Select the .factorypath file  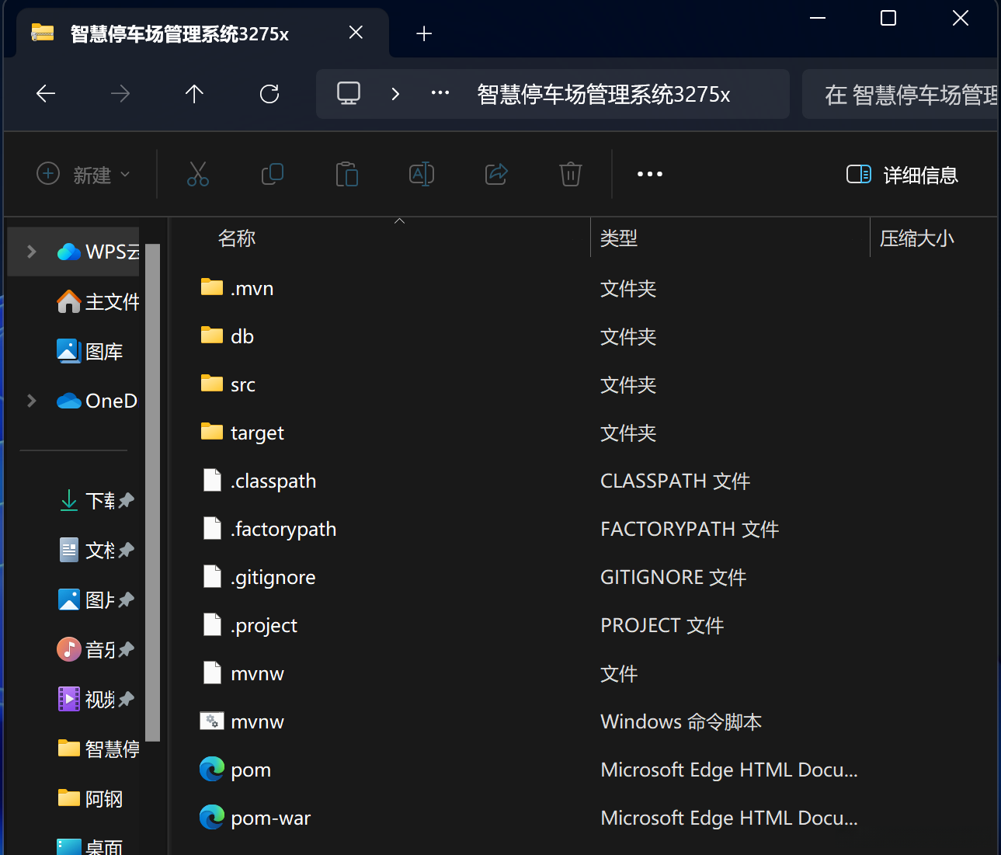[269, 529]
